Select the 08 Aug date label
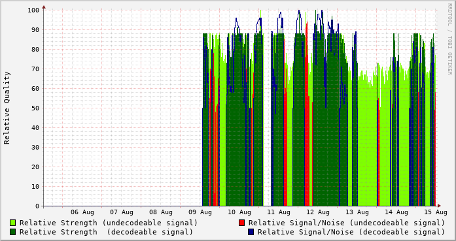This screenshot has height=241, width=456. pyautogui.click(x=161, y=212)
